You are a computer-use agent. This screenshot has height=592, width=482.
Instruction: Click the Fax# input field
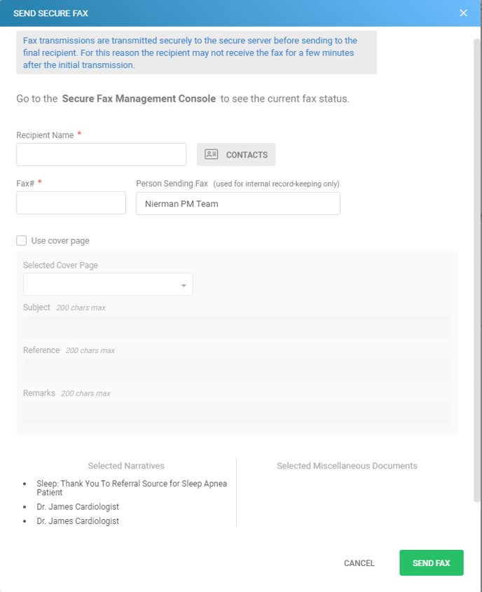(x=71, y=202)
